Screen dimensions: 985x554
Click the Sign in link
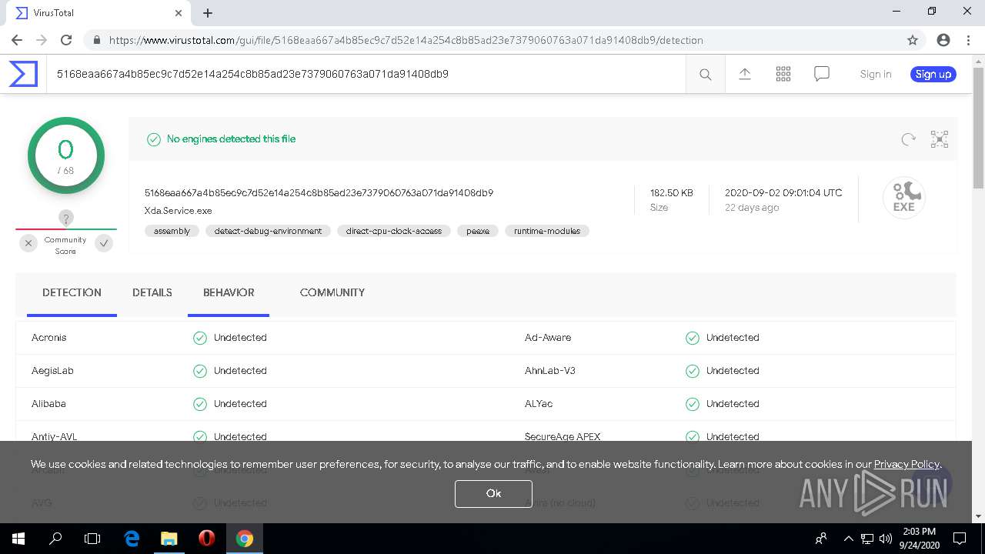876,74
